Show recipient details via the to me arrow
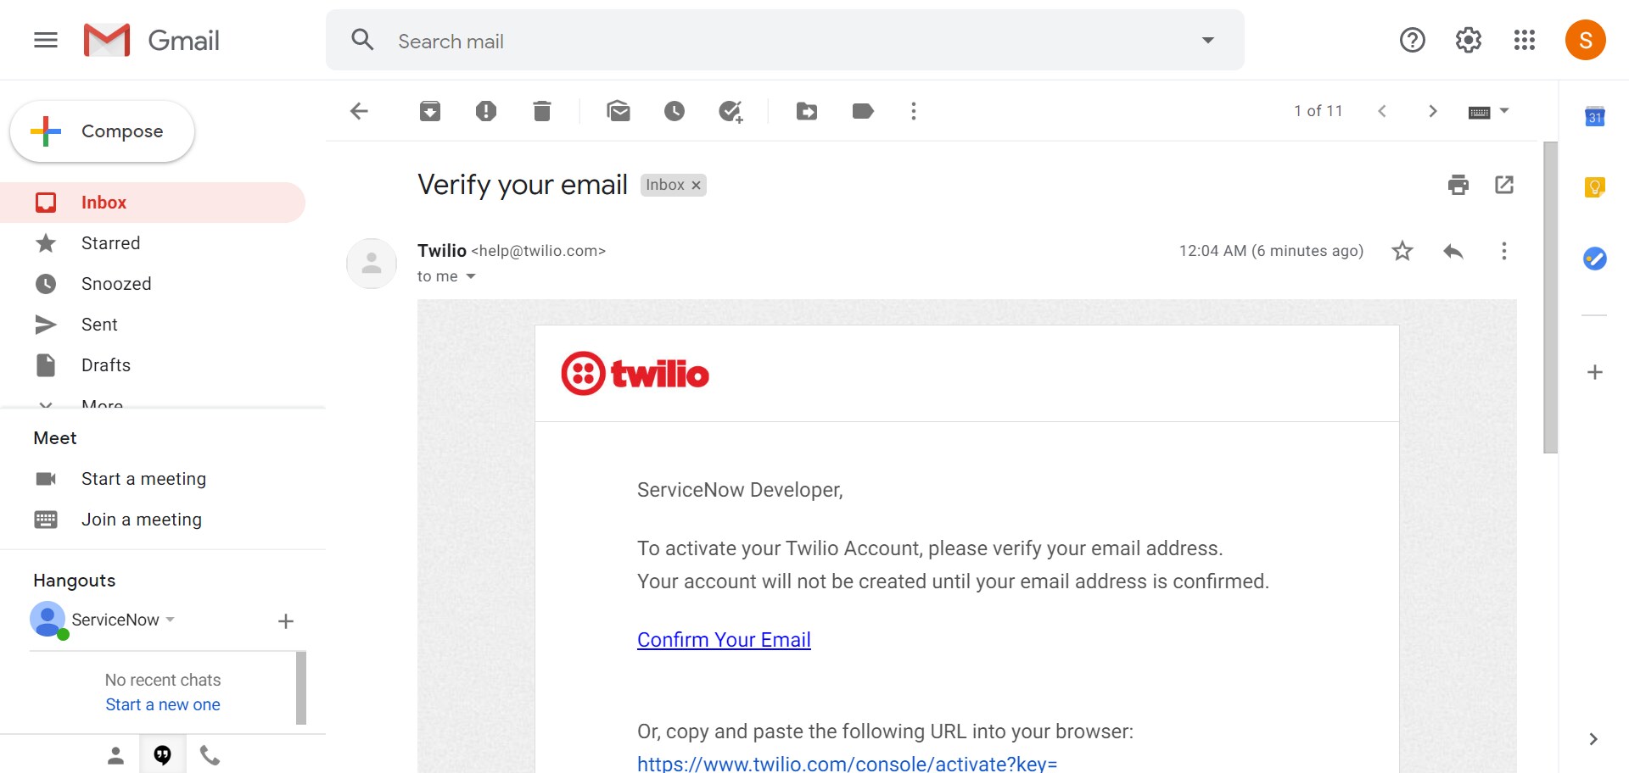Screen dimensions: 1629x773 pyautogui.click(x=472, y=276)
